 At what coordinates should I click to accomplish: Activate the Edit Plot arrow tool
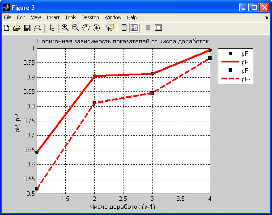point(52,28)
